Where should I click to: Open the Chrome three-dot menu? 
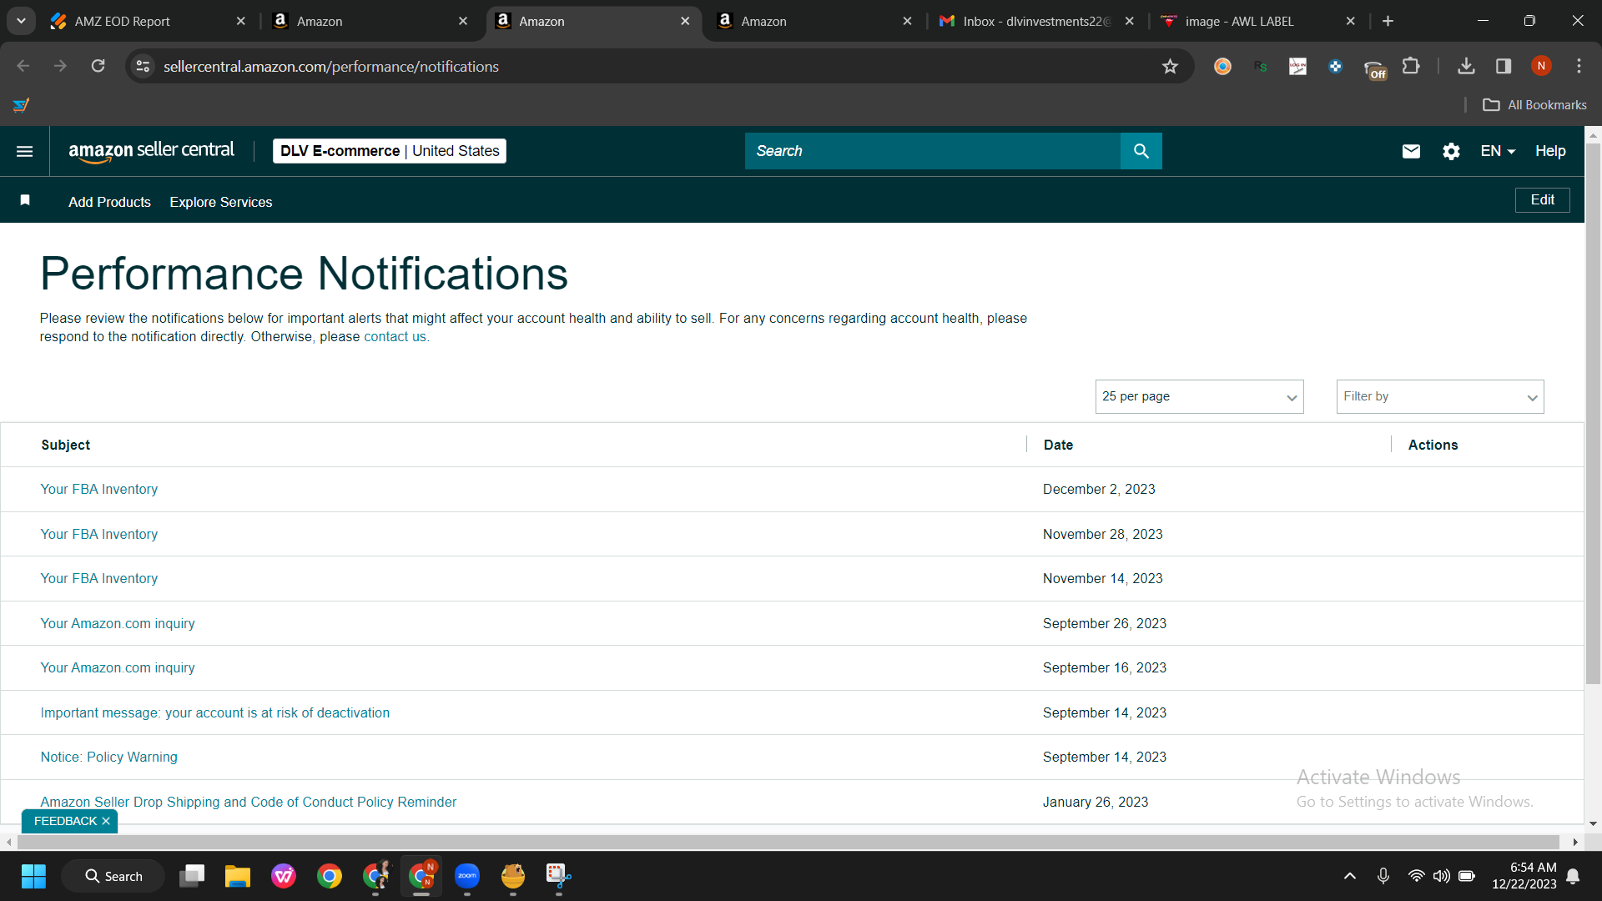[x=1579, y=66]
